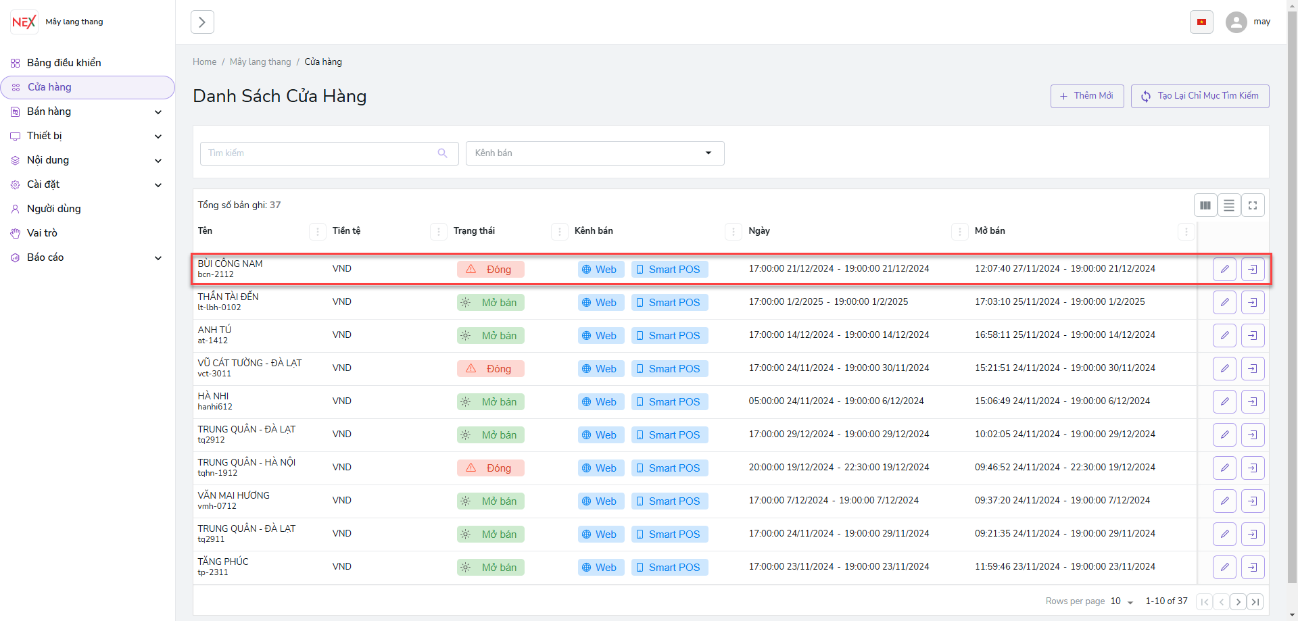
Task: Click the Tìm kiếm search field
Action: 321,153
